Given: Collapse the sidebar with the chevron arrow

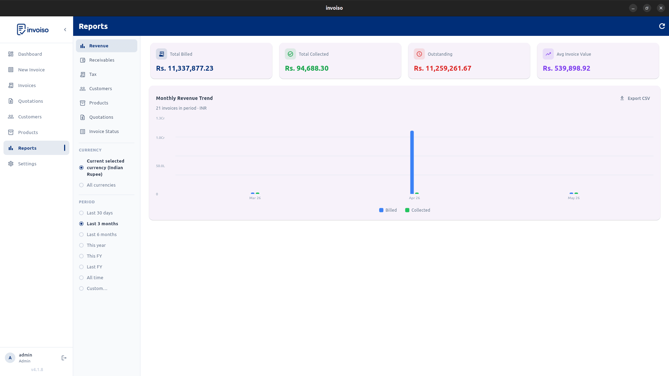Looking at the screenshot, I should click(65, 30).
